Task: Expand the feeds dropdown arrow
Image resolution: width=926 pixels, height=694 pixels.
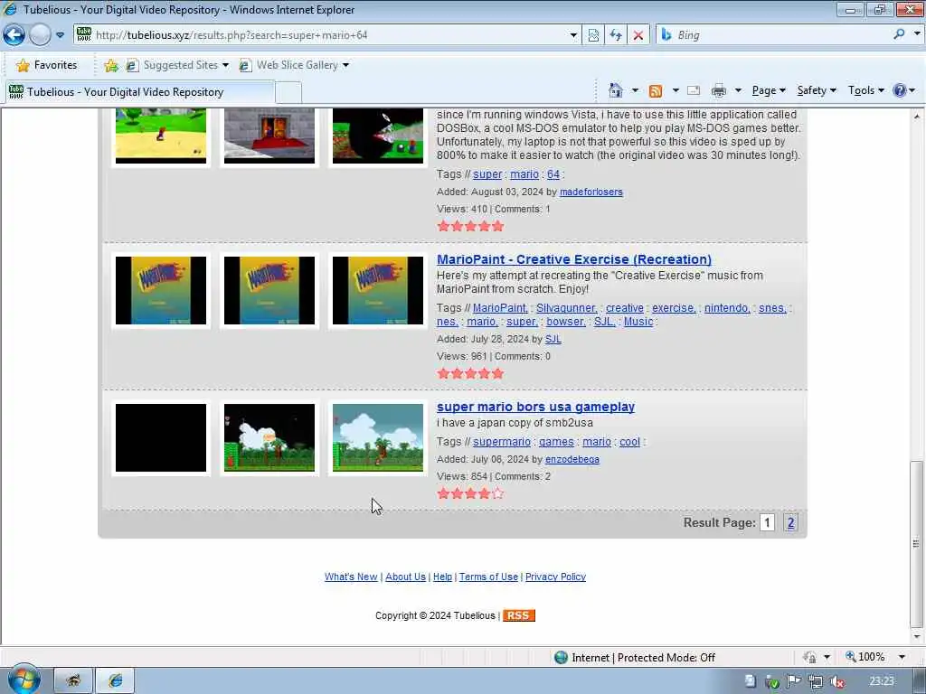Action: [675, 90]
